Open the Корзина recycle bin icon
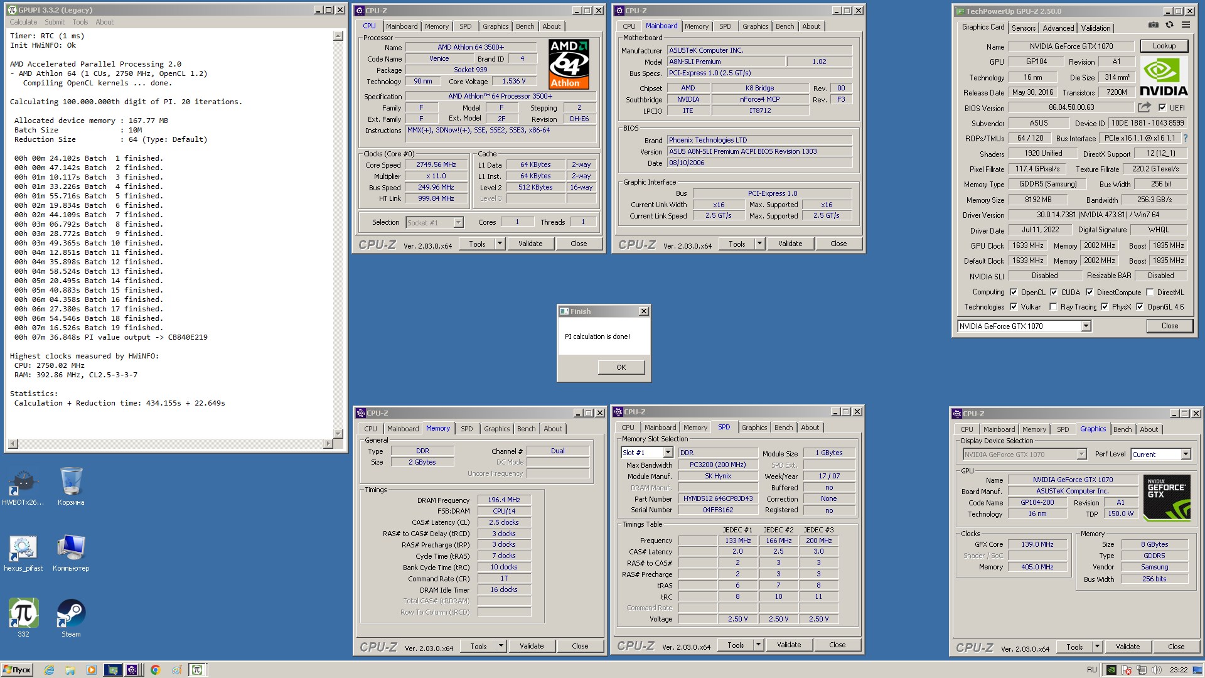The height and width of the screenshot is (678, 1205). [x=71, y=488]
